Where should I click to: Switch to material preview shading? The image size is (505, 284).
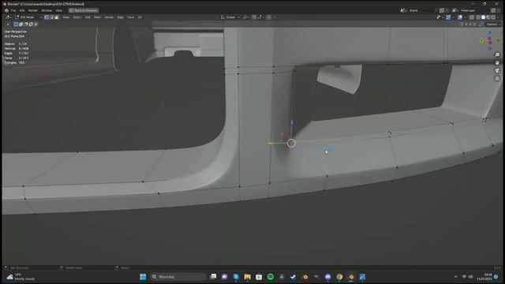point(488,17)
